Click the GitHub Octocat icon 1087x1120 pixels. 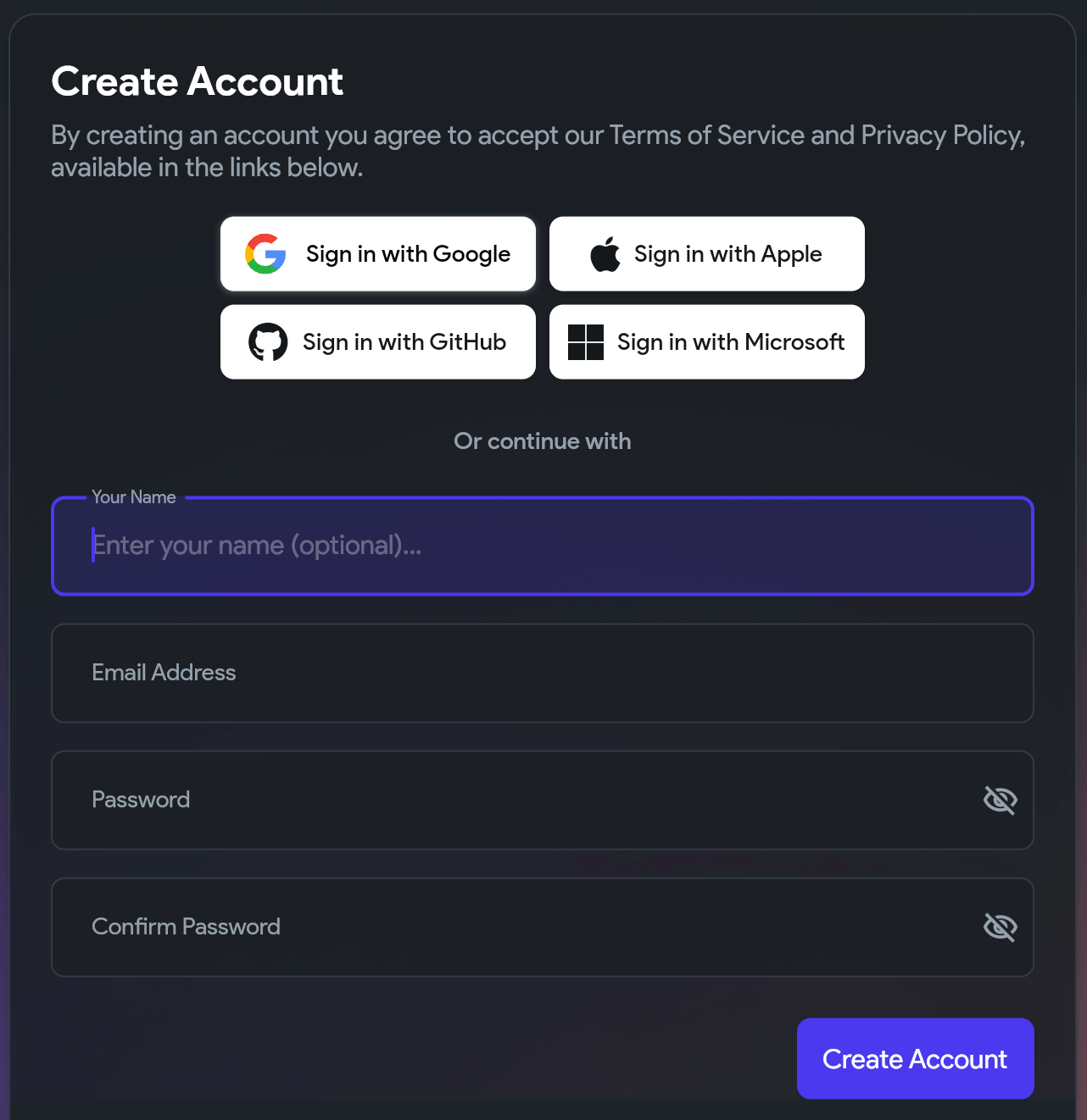[x=268, y=342]
